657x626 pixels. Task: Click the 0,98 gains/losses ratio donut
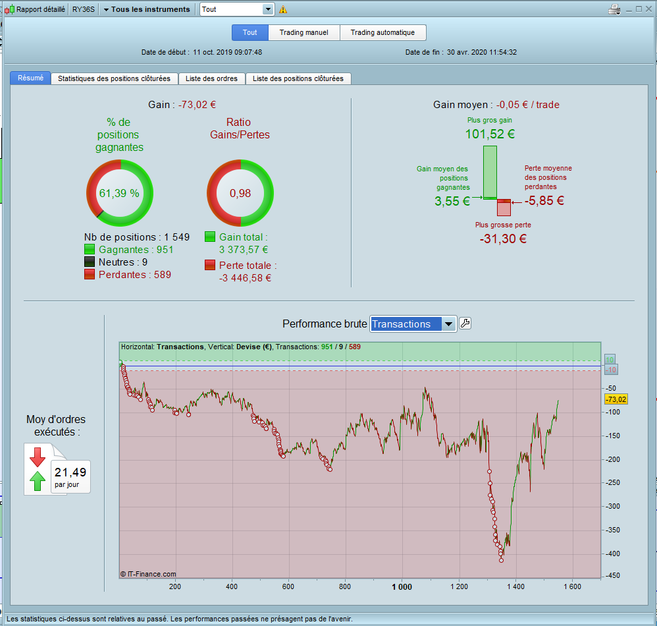240,193
